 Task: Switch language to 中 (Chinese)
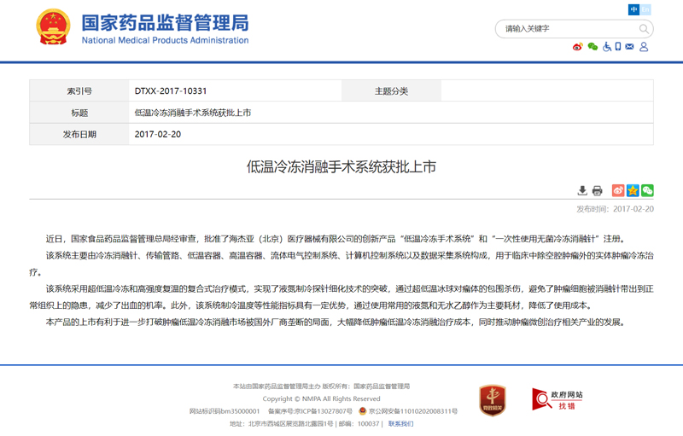[633, 9]
